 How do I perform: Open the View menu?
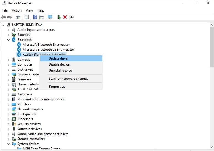tap(29, 10)
